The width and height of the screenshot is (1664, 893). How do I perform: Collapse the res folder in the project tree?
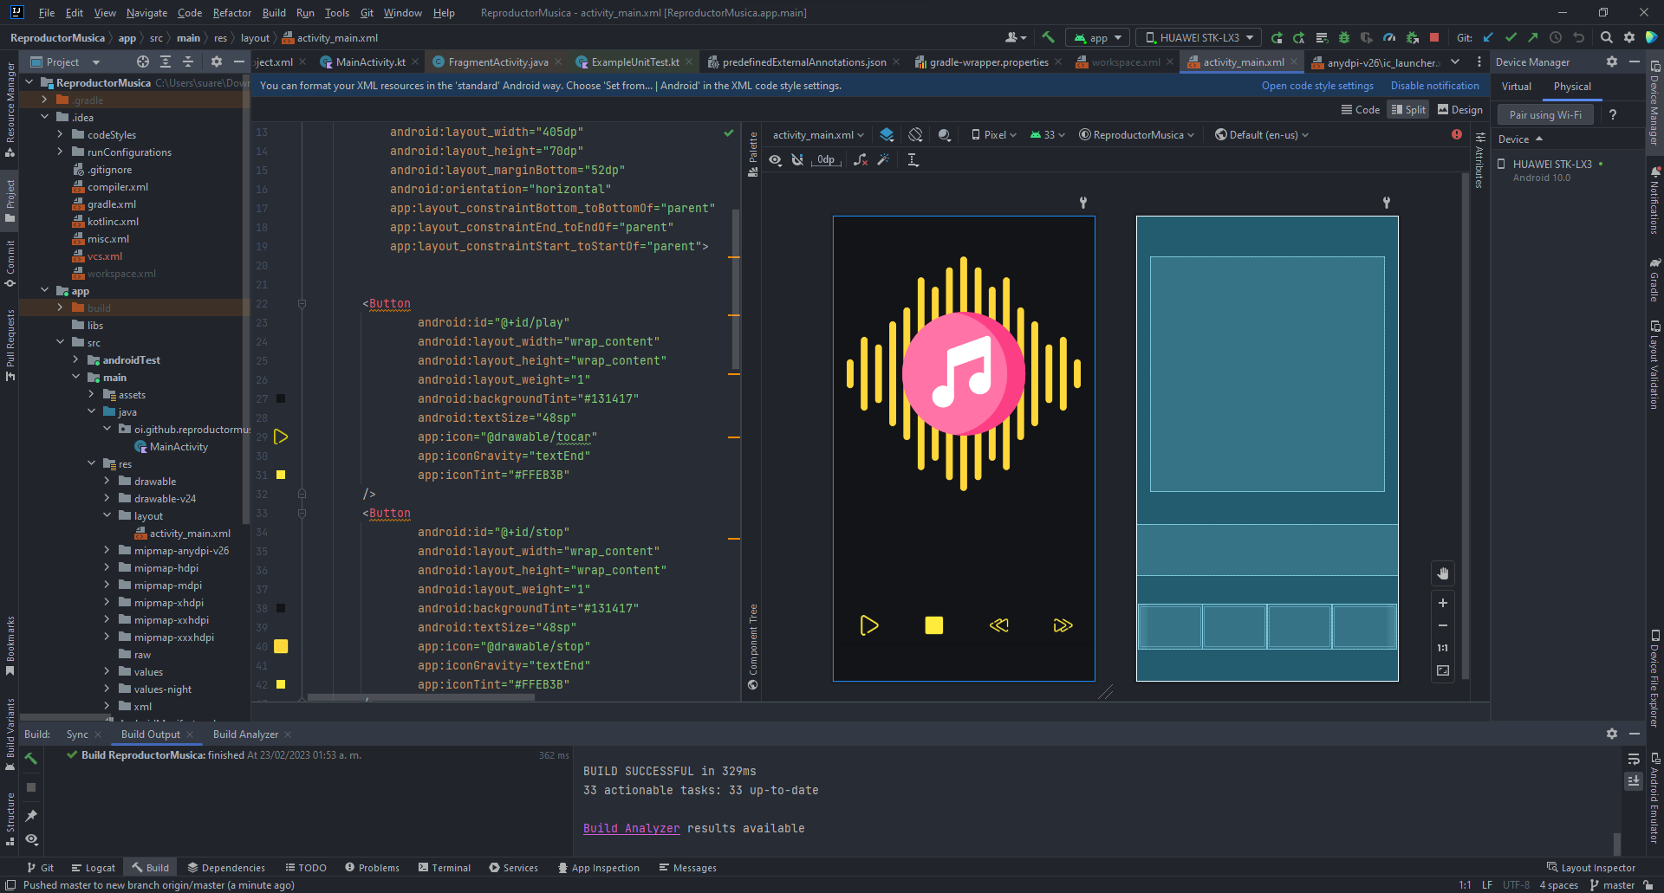point(91,463)
